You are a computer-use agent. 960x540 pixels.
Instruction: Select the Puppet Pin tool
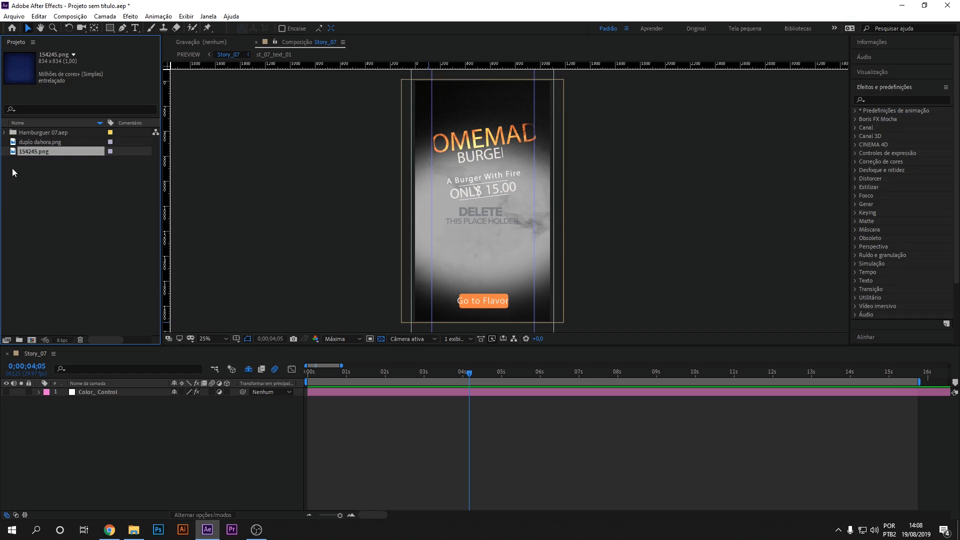[x=207, y=28]
